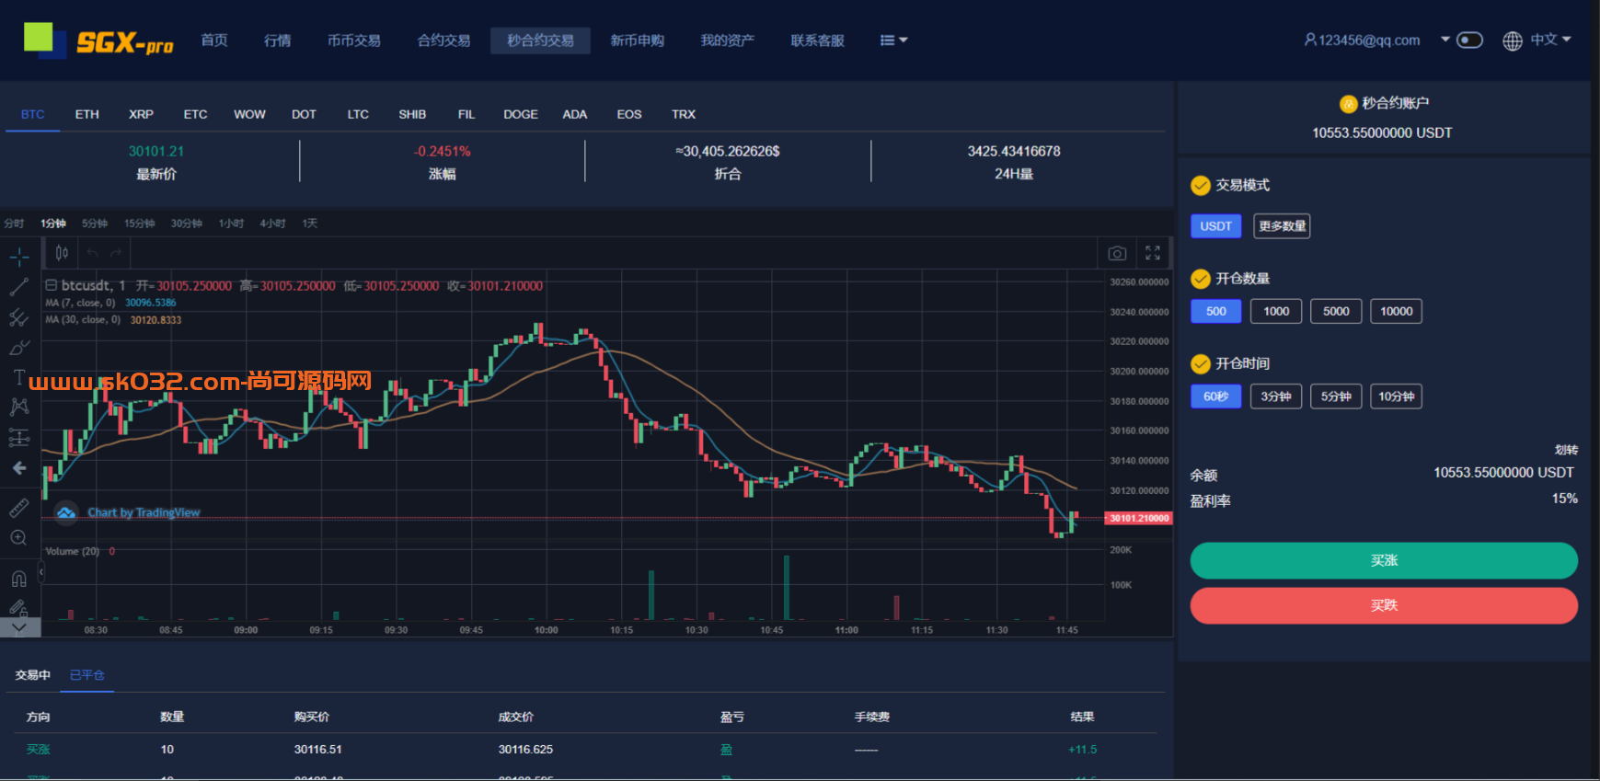Switch to the 交易中 orders tab
1600x781 pixels.
pos(33,675)
